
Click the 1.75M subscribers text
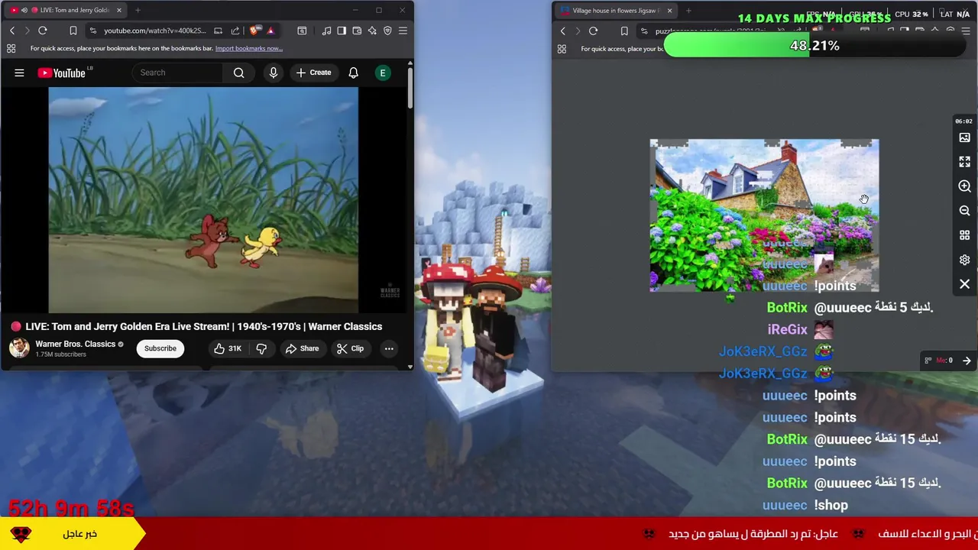(60, 354)
